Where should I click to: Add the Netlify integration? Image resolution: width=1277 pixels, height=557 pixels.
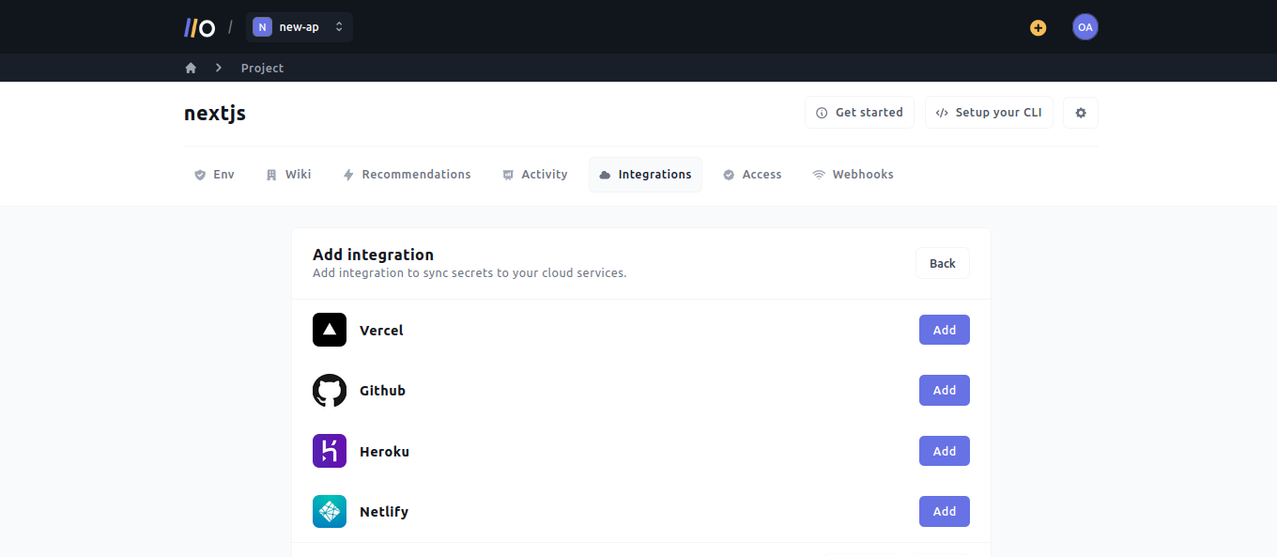[944, 511]
